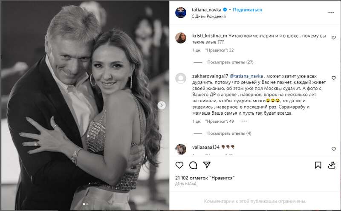Click the kristi_kristina_m commenter avatar
Image resolution: width=341 pixels, height=211 pixels.
181,38
